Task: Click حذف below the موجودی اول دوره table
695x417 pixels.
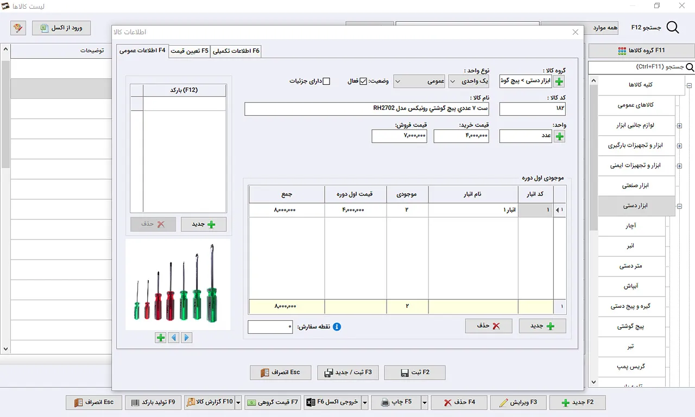Action: click(489, 326)
